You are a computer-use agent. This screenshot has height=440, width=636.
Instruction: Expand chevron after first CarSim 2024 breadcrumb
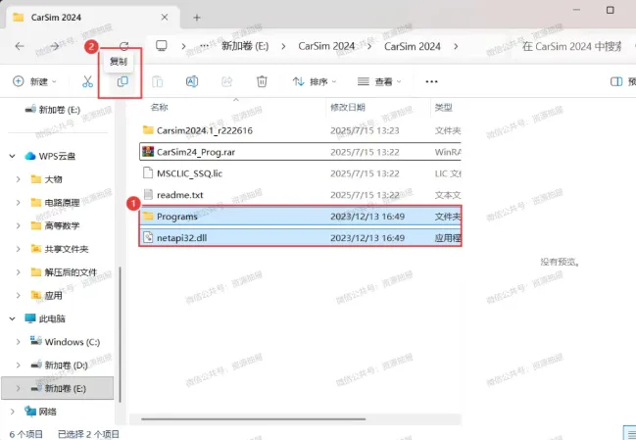pyautogui.click(x=369, y=47)
